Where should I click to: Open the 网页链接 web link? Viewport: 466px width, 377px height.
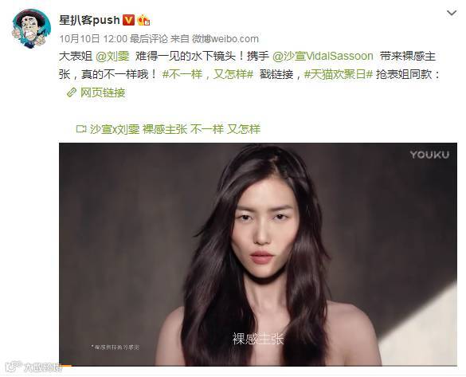click(x=103, y=92)
